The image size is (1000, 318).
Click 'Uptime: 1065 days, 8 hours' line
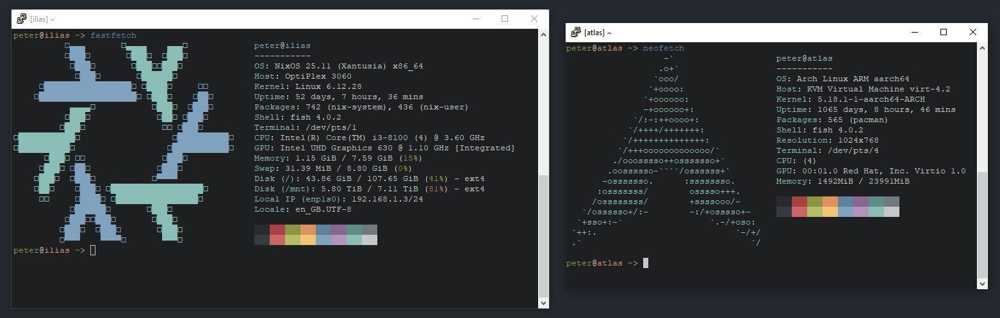(x=865, y=109)
